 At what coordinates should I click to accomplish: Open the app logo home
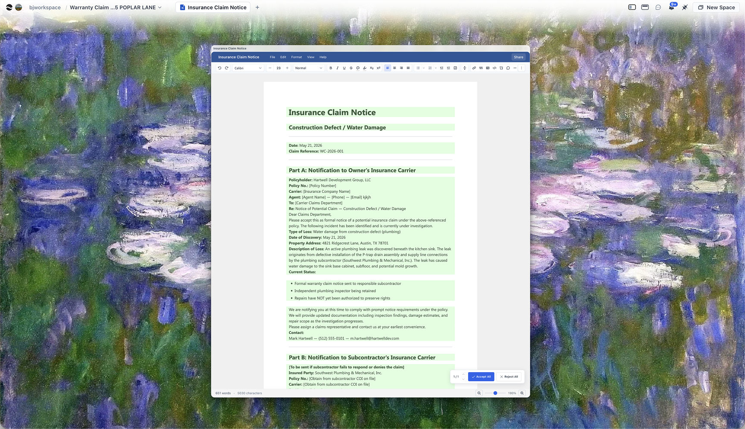[x=9, y=7]
